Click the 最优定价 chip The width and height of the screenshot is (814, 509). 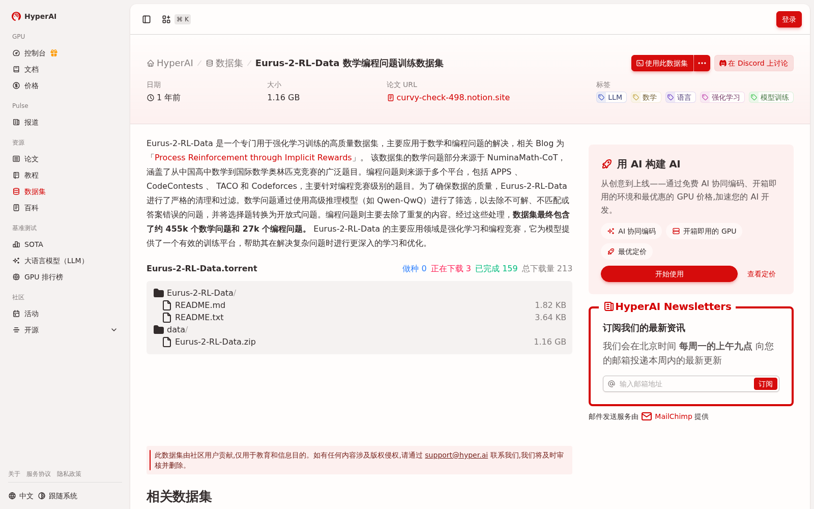[627, 251]
